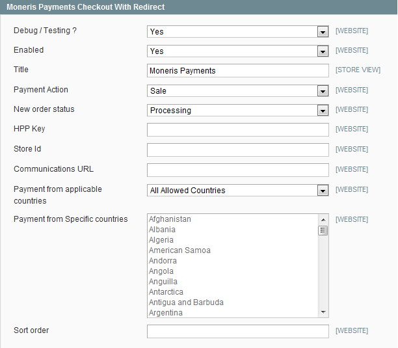This screenshot has width=398, height=348.
Task: Click the Title input field
Action: [238, 70]
